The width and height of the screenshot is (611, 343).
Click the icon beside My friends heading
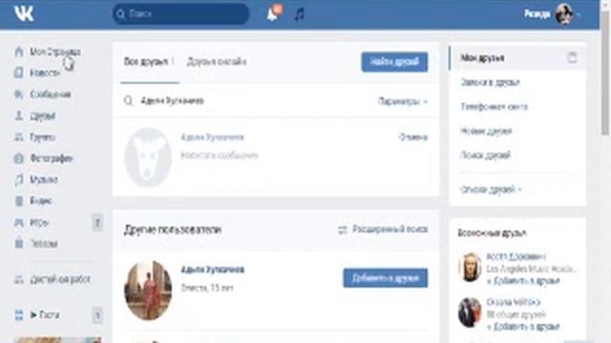point(572,57)
